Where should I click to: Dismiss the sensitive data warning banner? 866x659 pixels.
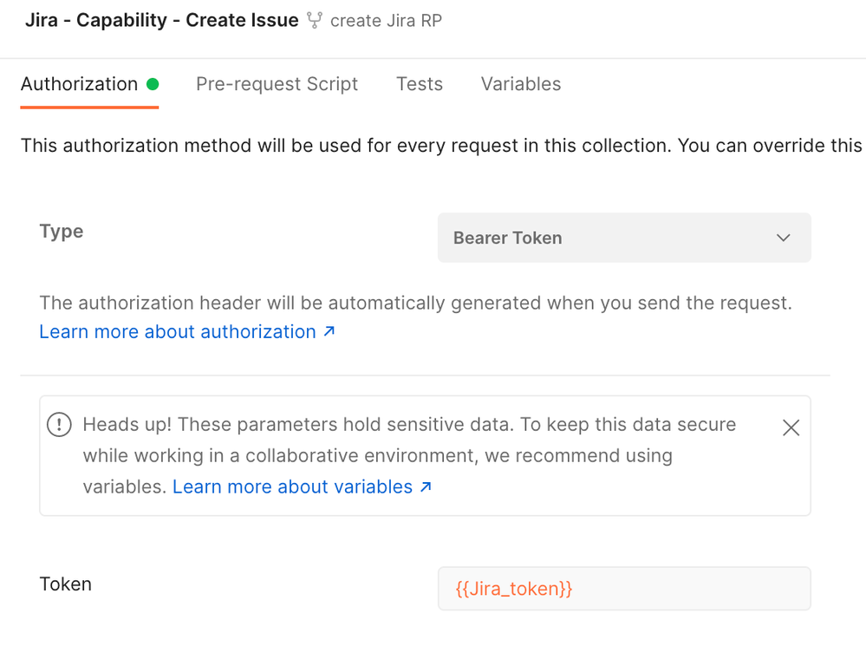[791, 427]
